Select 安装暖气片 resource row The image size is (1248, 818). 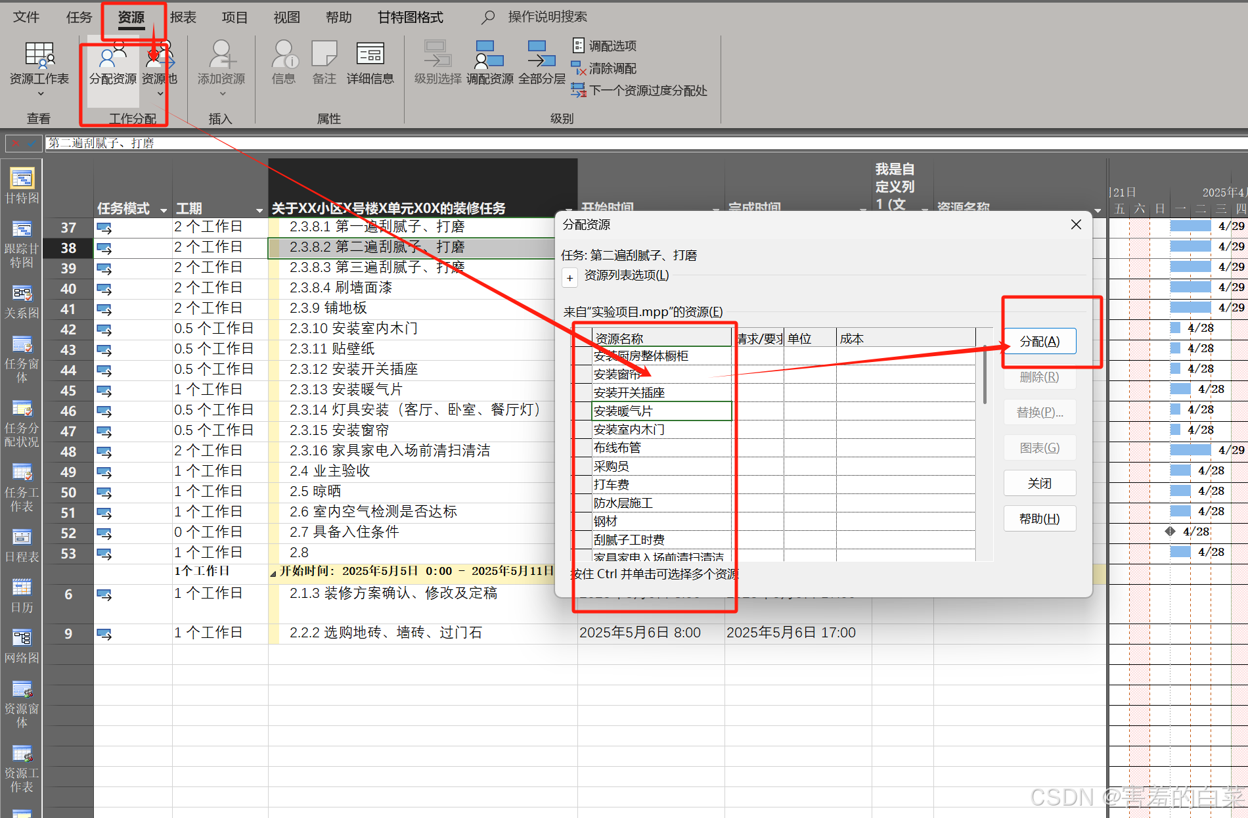pos(661,411)
